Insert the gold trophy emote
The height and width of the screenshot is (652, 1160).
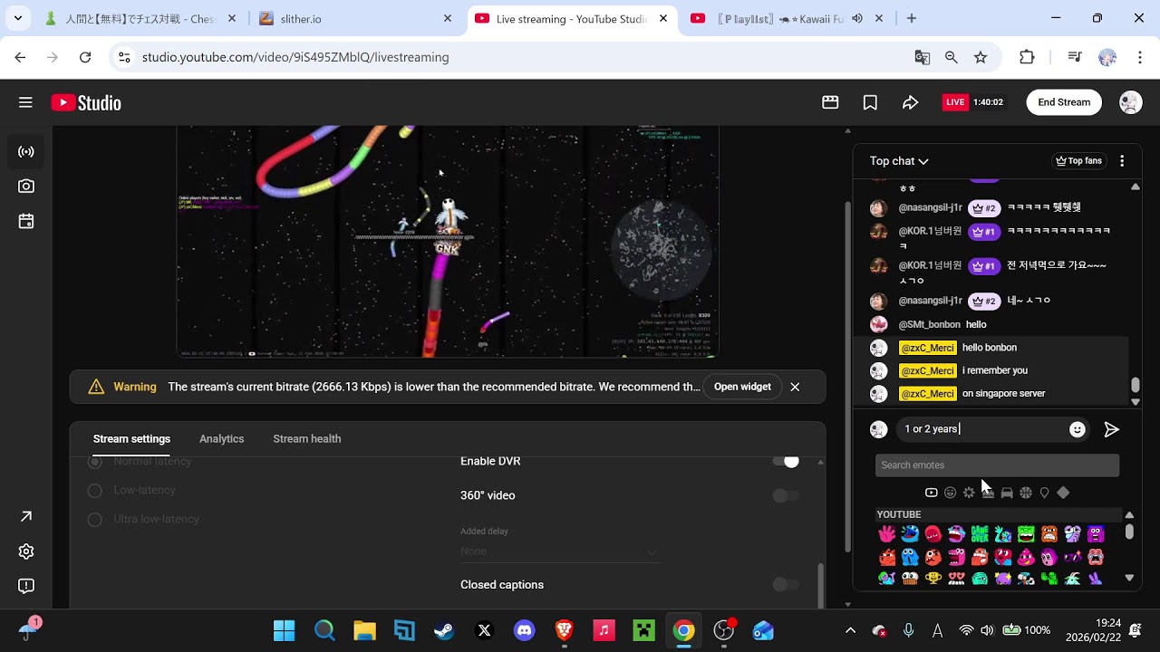click(933, 578)
